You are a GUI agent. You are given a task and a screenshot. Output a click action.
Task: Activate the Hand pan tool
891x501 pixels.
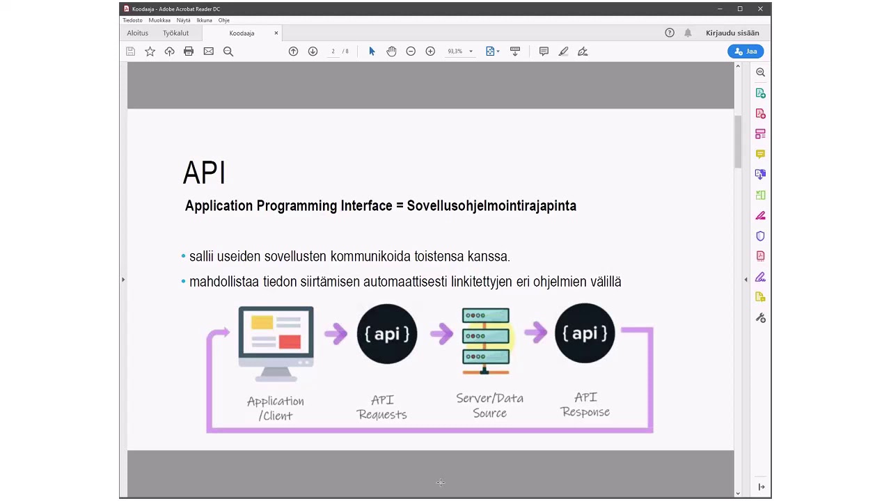(391, 51)
